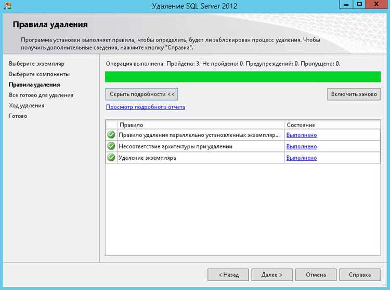Select the Несоответствие архитектуры при удалении rule text

pos(176,146)
